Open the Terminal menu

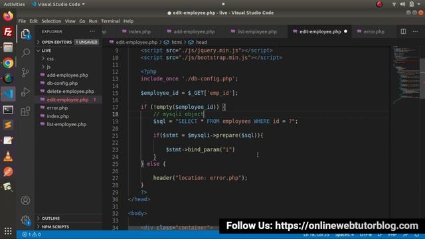(110, 21)
